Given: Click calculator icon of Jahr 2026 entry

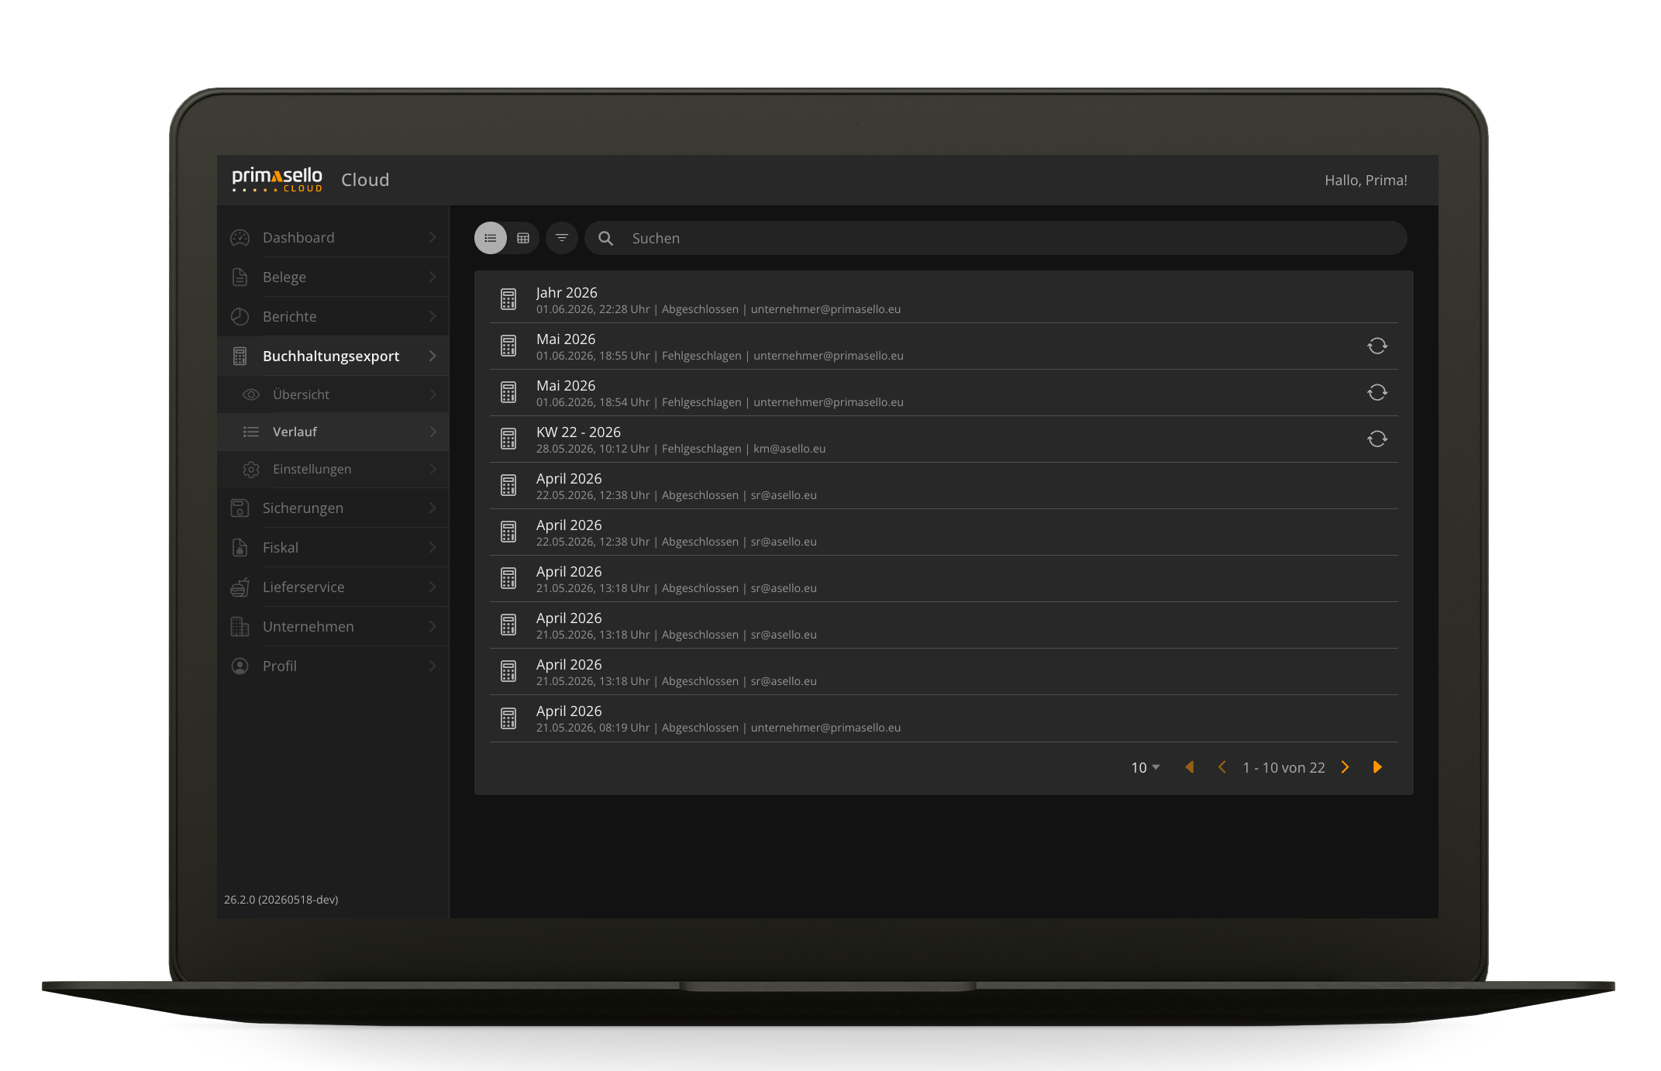Looking at the screenshot, I should point(508,299).
